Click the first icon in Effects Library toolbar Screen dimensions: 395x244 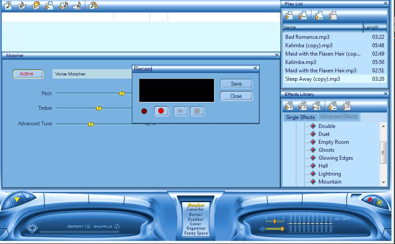289,106
